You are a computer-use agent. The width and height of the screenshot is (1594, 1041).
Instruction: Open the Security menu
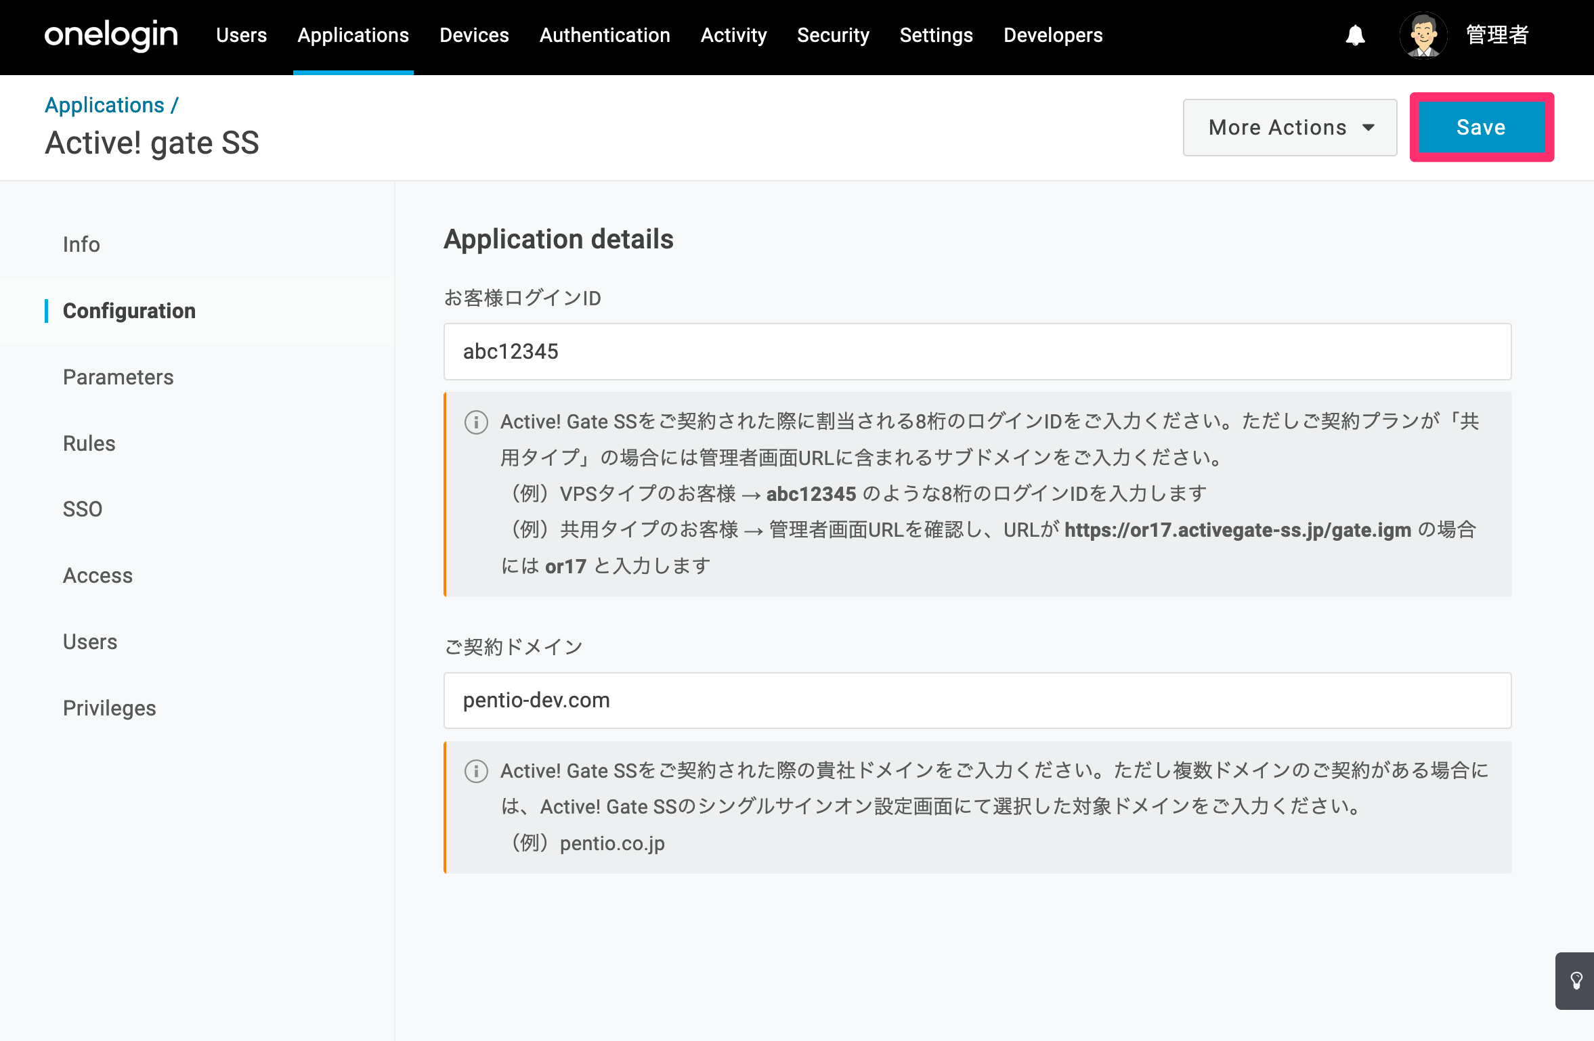point(833,35)
